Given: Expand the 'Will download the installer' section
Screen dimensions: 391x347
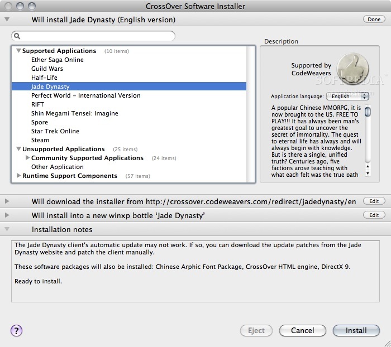Looking at the screenshot, I should [7, 201].
